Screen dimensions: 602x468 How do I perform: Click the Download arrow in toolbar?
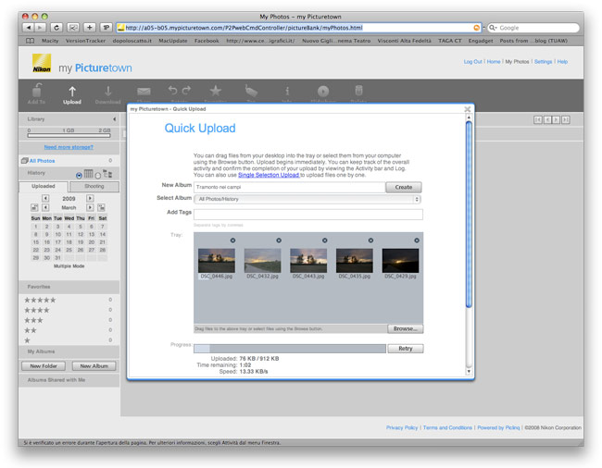click(107, 91)
